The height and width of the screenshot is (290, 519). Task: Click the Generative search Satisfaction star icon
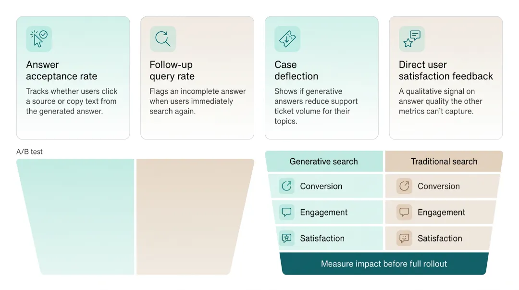click(286, 238)
